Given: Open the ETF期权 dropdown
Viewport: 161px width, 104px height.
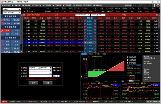Looking at the screenshot, I should point(12,9).
